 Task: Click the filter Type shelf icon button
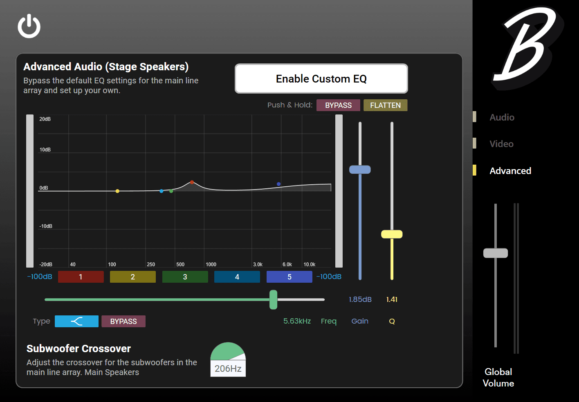tap(76, 322)
